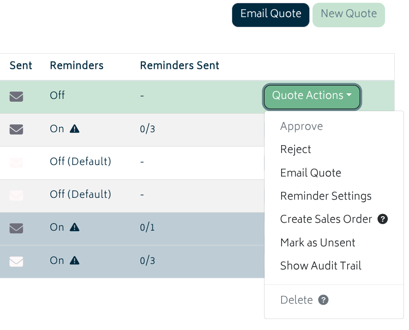The image size is (409, 330).
Task: Choose Email Quote in the dropdown menu
Action: [x=310, y=173]
